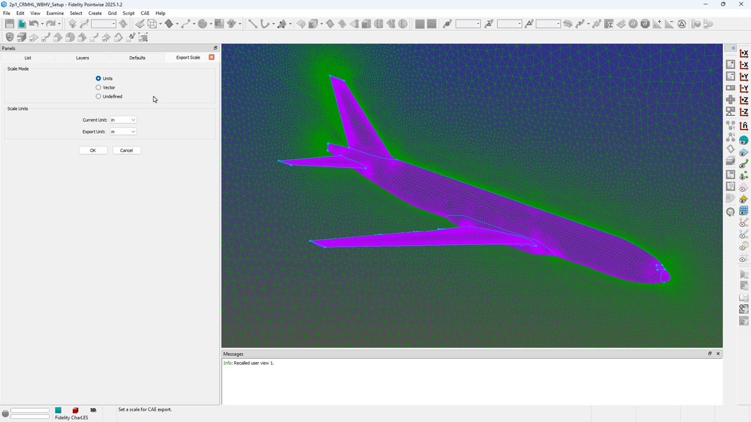Click the Undo arrow icon

tap(34, 24)
